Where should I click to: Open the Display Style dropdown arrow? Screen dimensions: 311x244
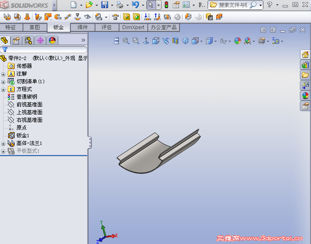[215, 42]
